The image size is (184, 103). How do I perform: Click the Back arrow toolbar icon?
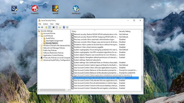(39, 27)
